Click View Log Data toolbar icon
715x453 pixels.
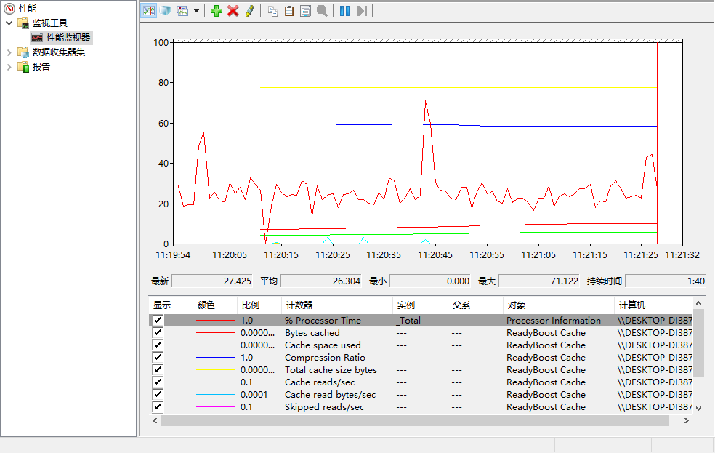tap(165, 10)
